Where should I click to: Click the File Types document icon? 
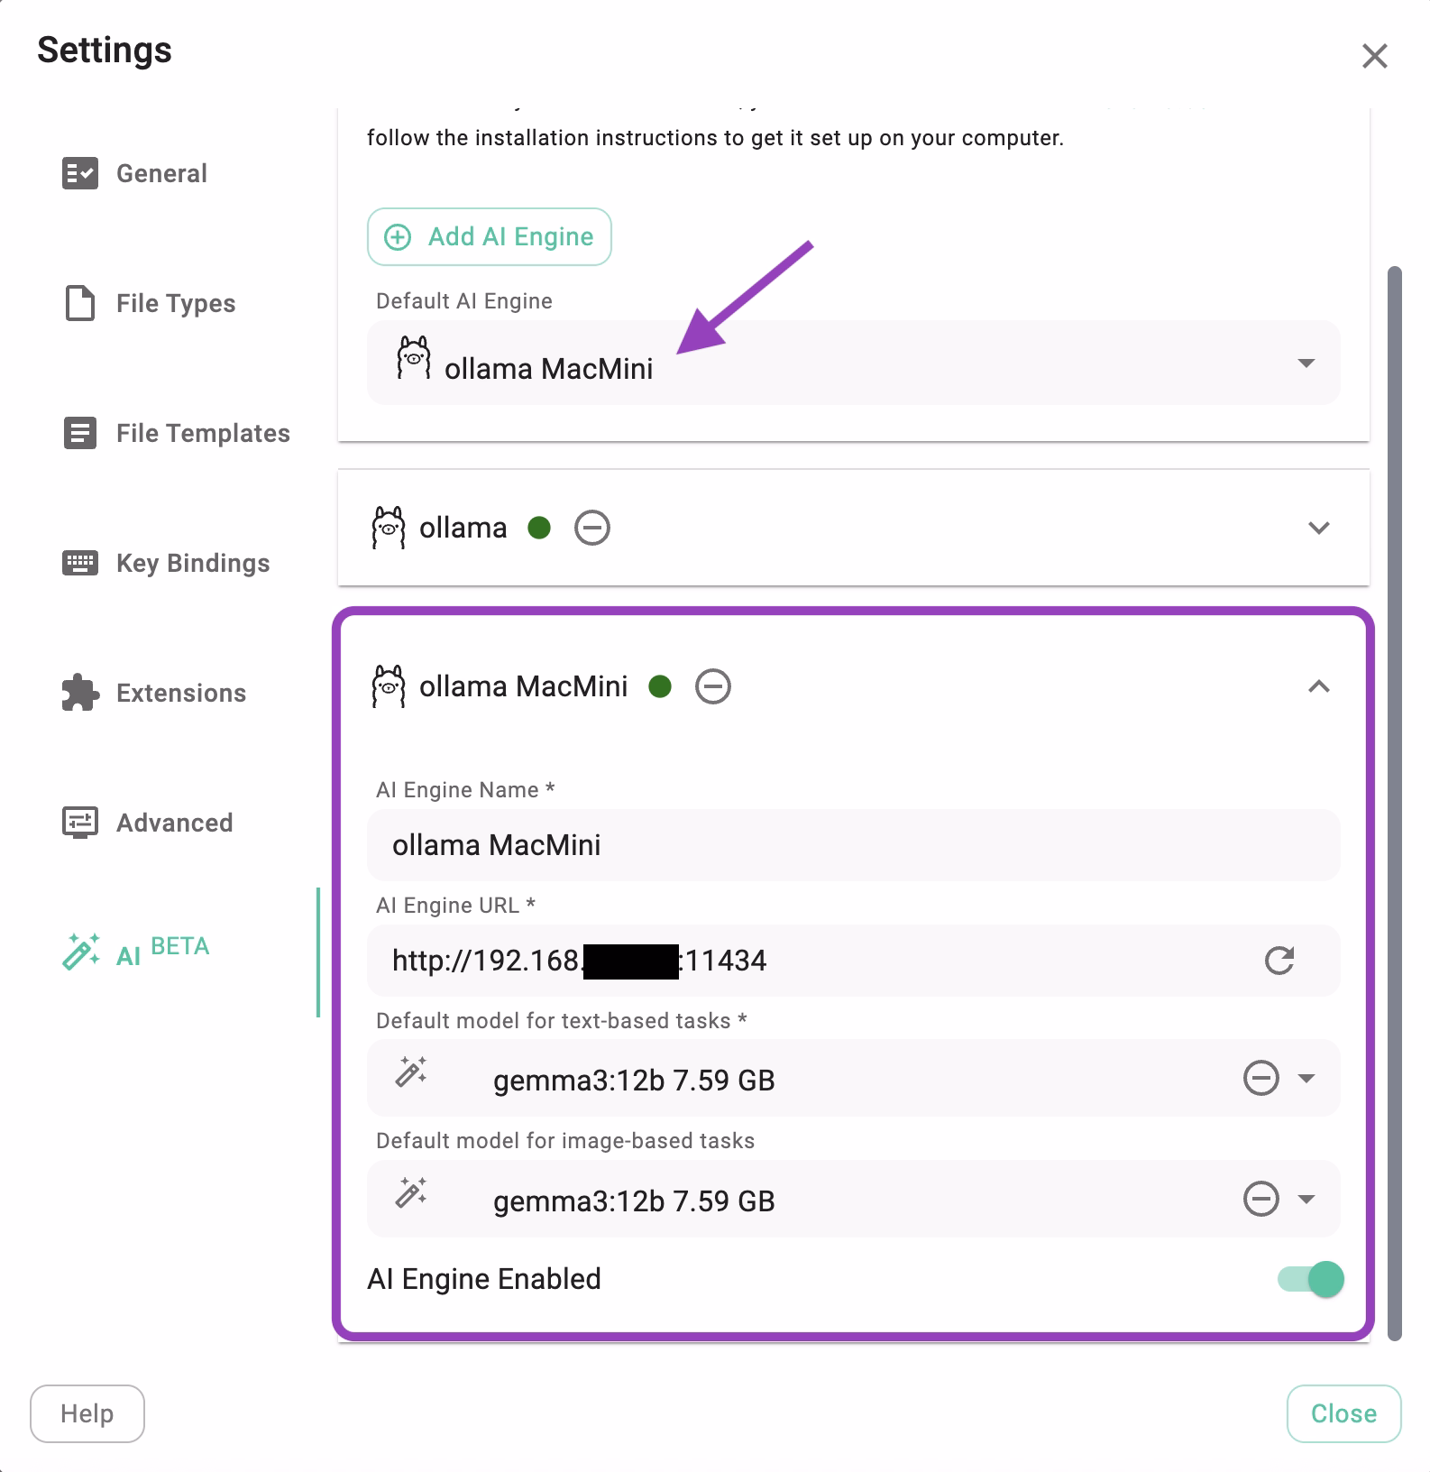pyautogui.click(x=80, y=303)
